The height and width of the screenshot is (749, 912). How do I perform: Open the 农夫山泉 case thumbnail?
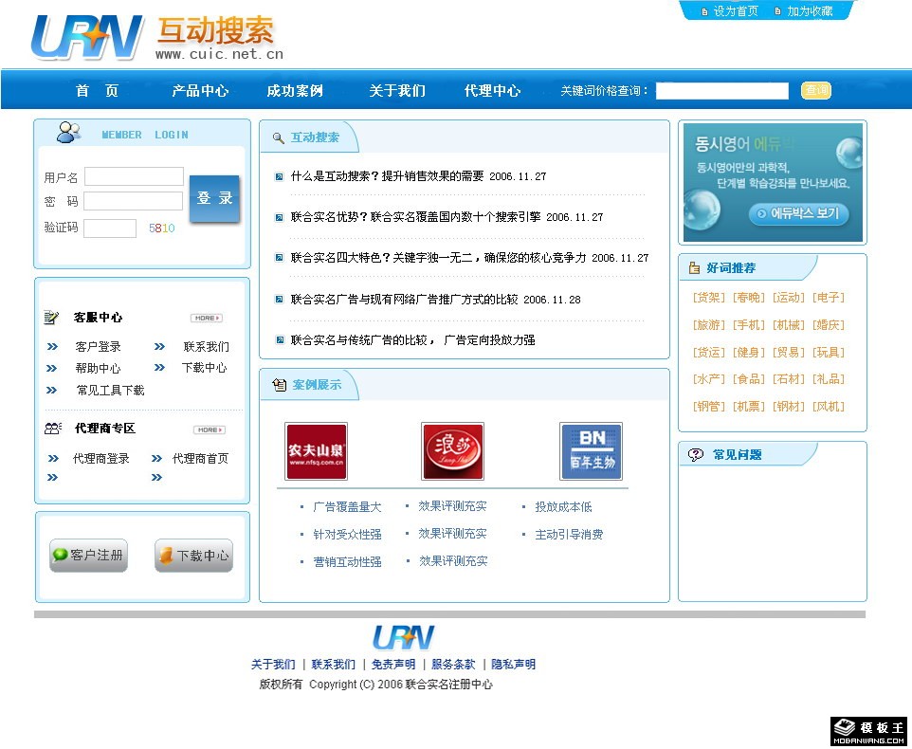point(316,451)
